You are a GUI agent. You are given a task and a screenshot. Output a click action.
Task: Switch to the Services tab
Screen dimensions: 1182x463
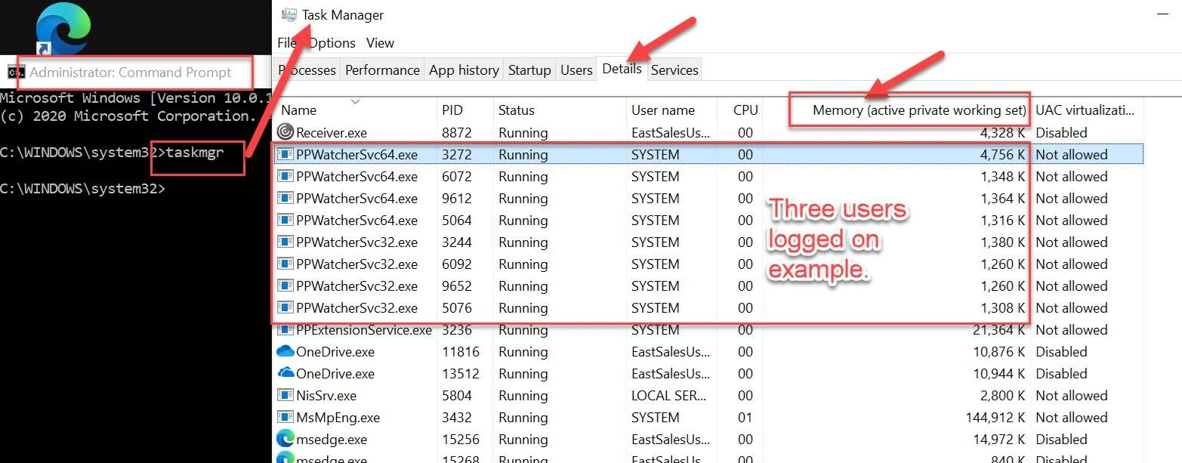tap(674, 70)
